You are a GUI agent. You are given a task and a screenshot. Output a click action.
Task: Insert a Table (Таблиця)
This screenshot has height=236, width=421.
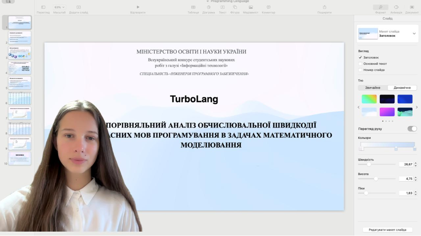coord(193,7)
